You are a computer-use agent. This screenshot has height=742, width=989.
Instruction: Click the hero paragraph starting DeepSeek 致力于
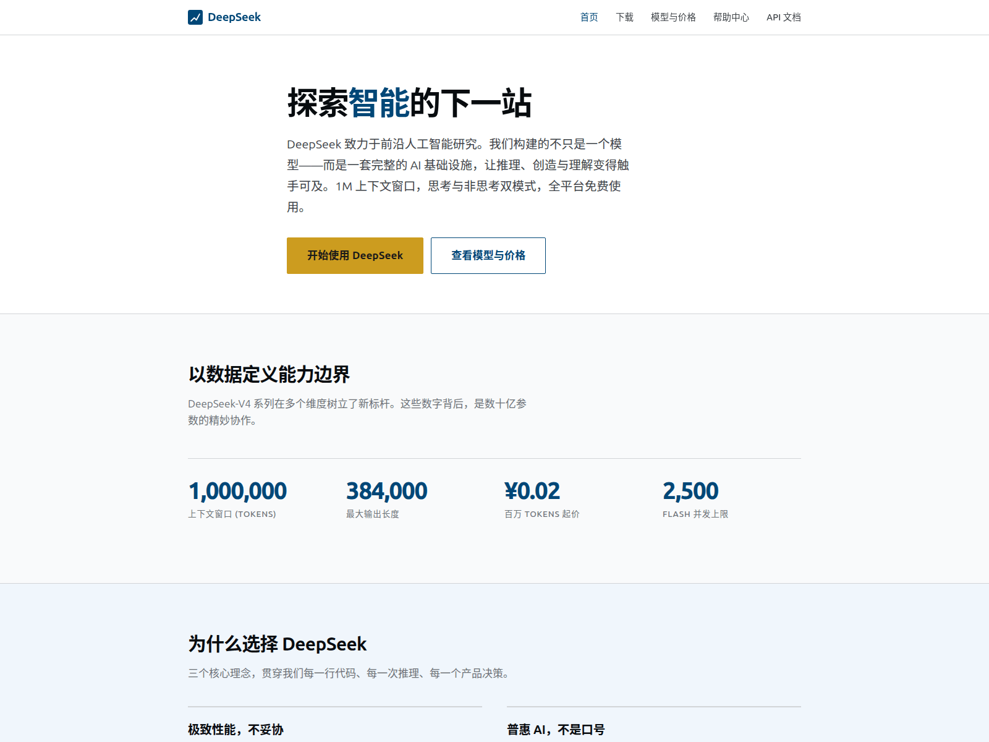point(458,176)
